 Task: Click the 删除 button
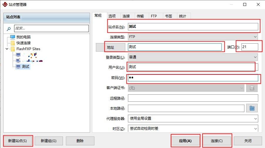[x=80, y=141]
